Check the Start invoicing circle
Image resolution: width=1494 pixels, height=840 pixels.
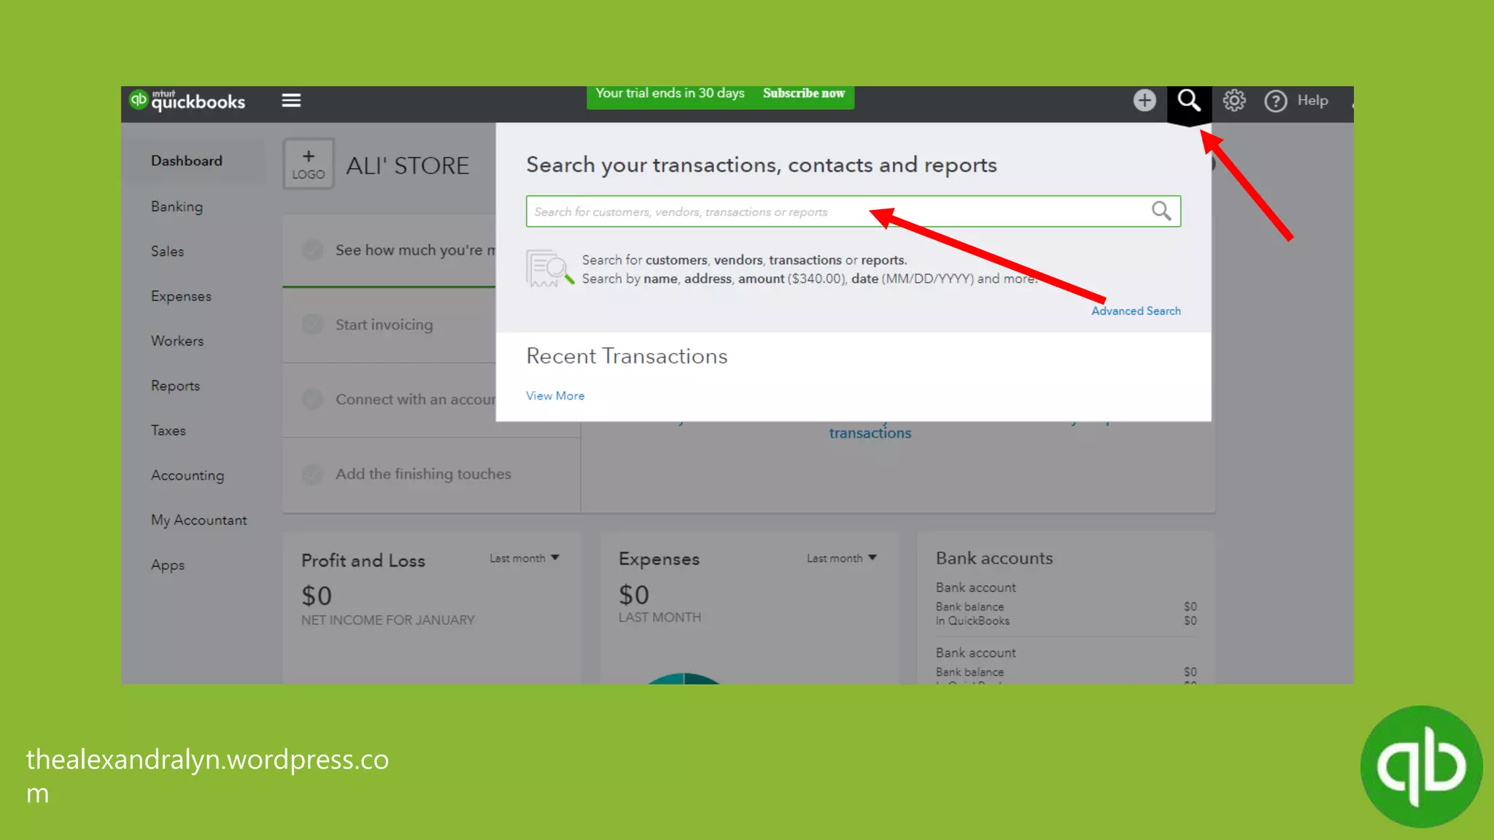[x=312, y=324]
